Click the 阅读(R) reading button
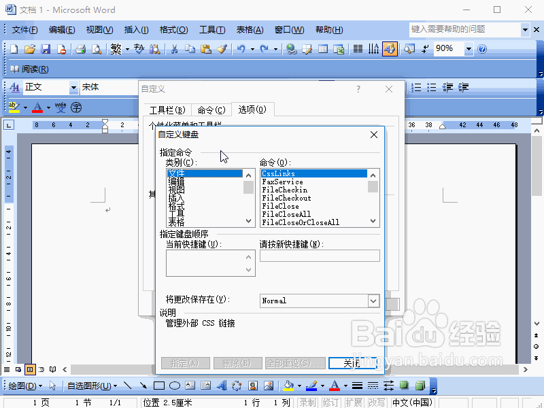This screenshot has height=408, width=544. (29, 69)
